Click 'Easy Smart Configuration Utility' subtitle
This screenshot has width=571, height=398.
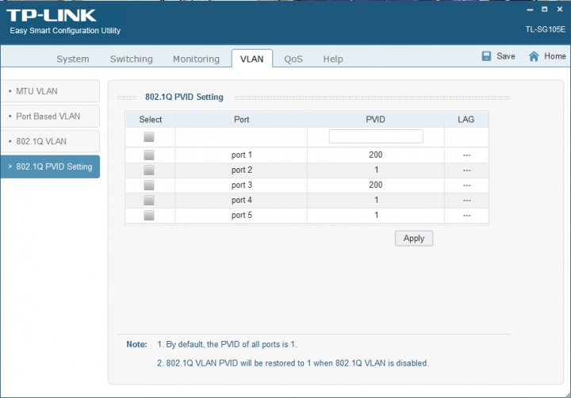click(65, 31)
